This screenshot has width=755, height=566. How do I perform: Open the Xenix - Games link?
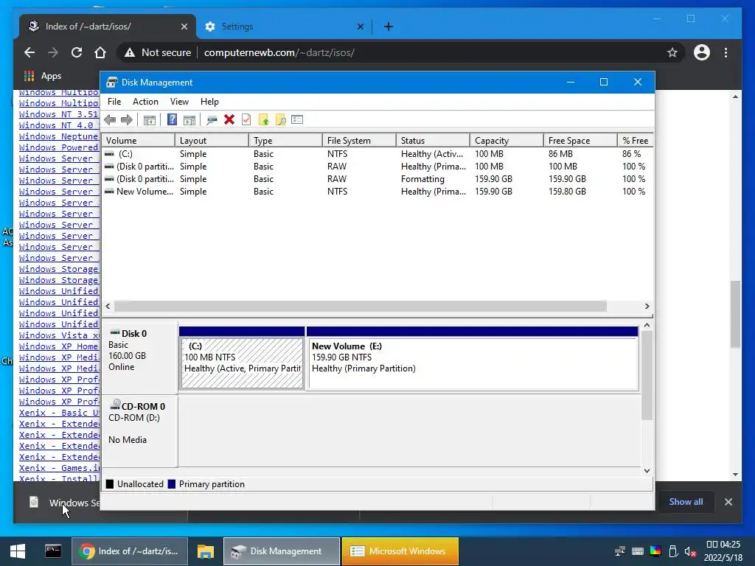click(x=59, y=468)
